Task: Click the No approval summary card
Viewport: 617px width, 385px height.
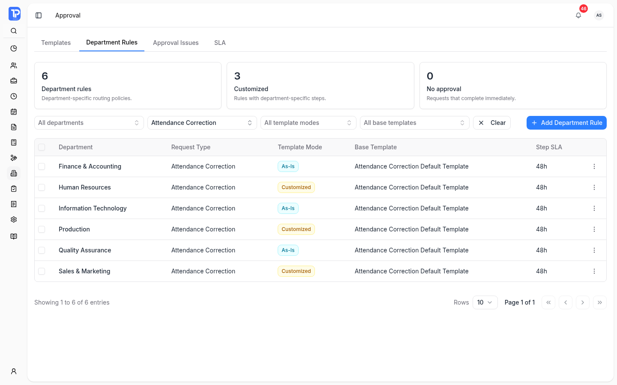Action: [x=513, y=86]
